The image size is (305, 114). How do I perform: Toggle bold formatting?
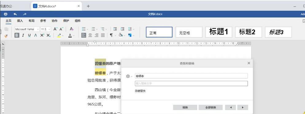pyautogui.click(x=17, y=35)
